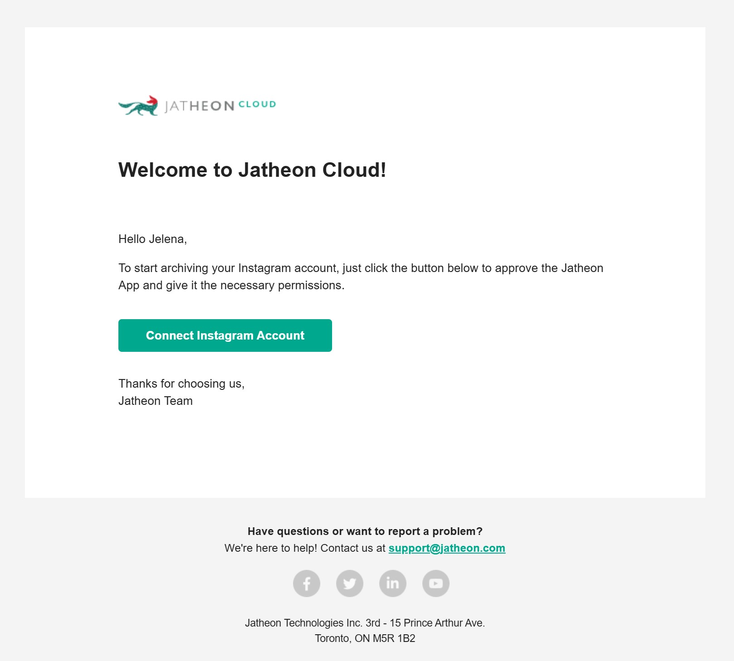Open the LinkedIn social icon
Viewport: 734px width, 661px height.
click(x=393, y=583)
